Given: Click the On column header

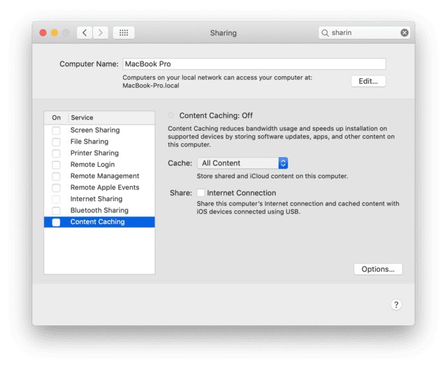Looking at the screenshot, I should 56,118.
